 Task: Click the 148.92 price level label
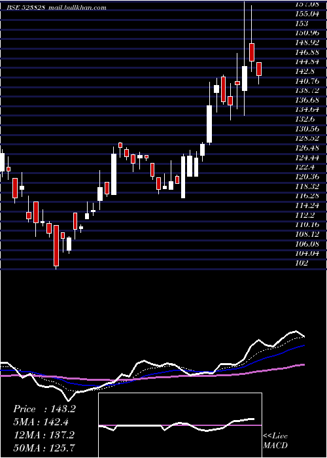click(x=307, y=43)
